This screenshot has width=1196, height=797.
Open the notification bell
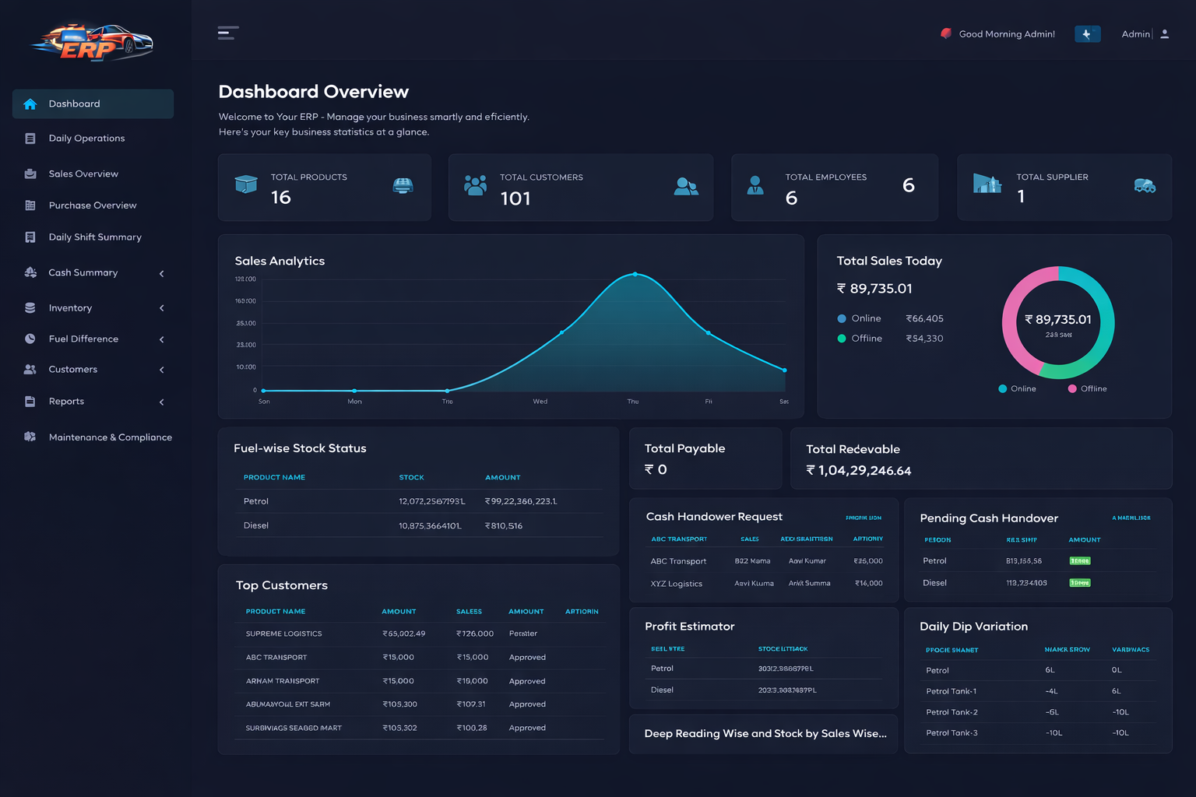click(x=945, y=33)
